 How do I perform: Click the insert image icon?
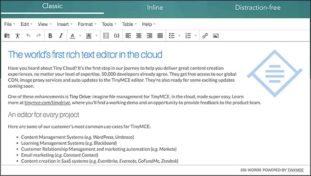pos(215,36)
